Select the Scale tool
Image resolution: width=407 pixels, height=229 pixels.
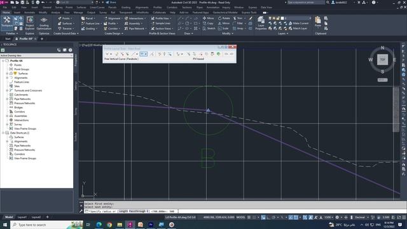[x=223, y=28]
